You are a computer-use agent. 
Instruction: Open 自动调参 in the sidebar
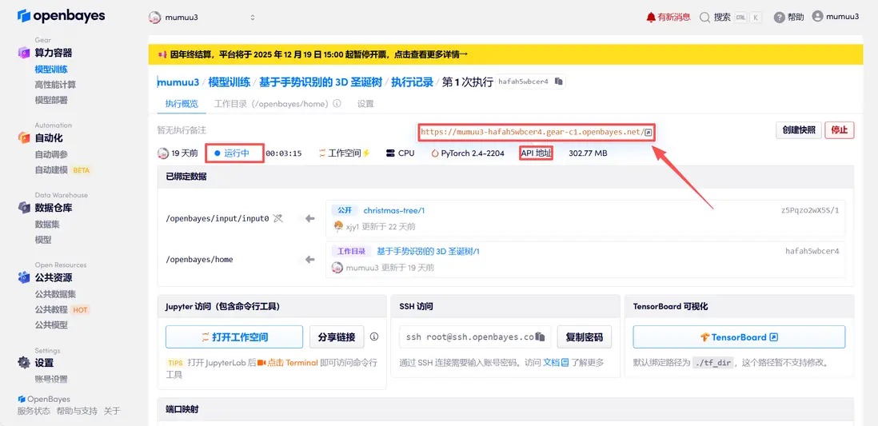(51, 154)
